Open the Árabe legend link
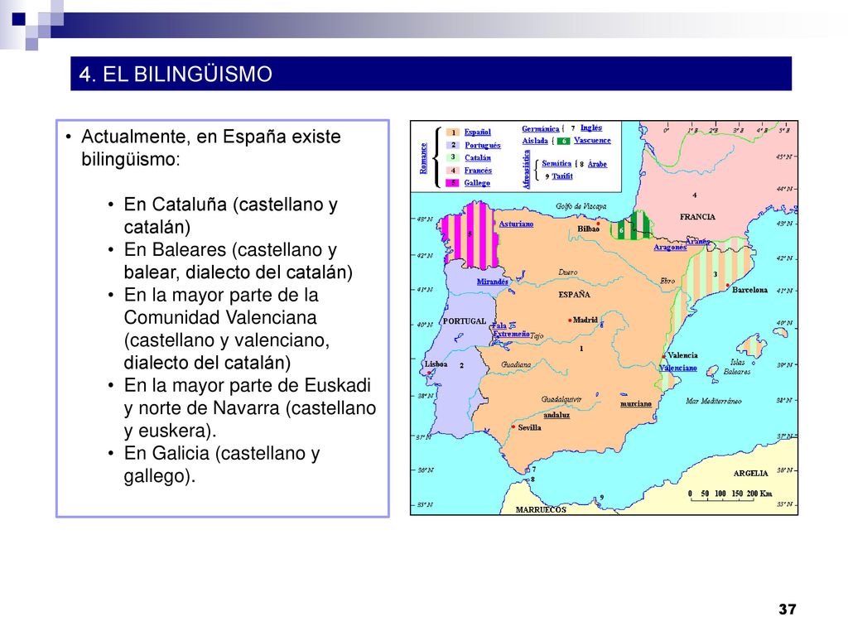848x636 pixels. pos(597,164)
